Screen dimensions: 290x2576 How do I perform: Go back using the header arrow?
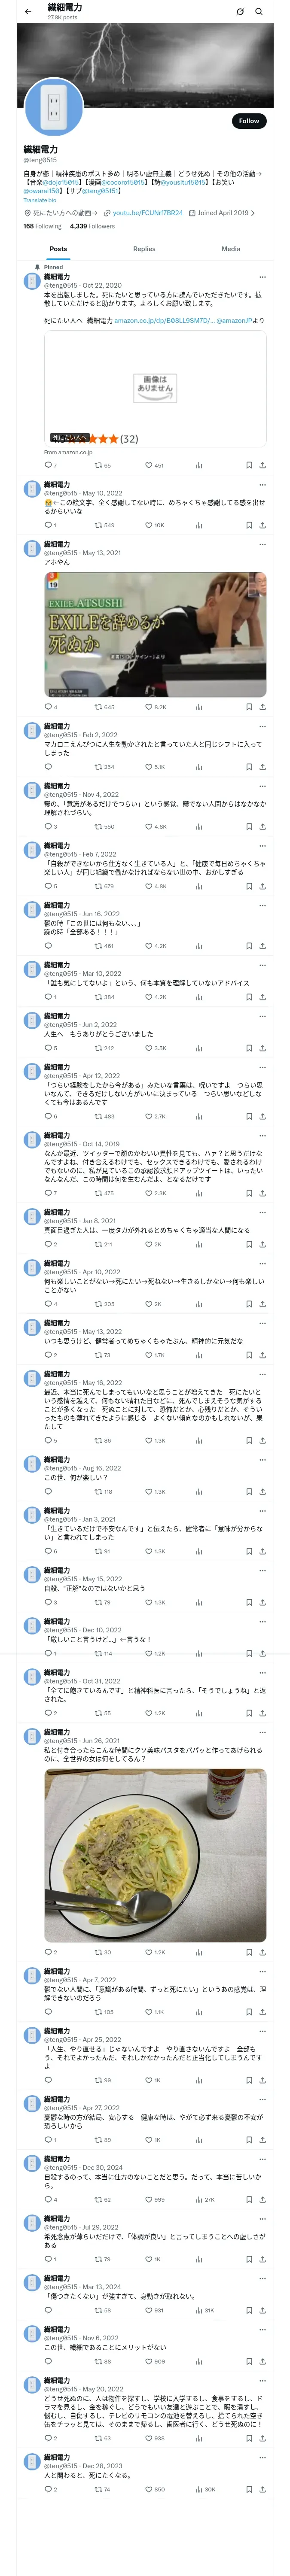[28, 12]
